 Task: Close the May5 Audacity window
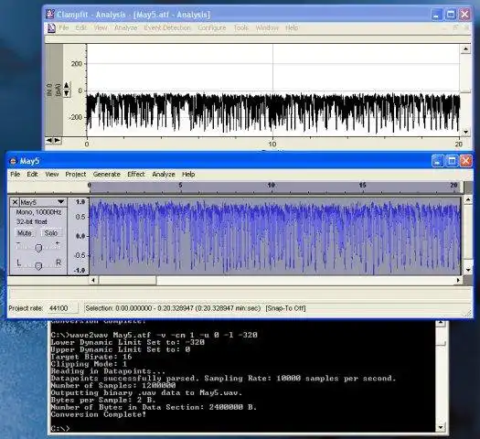click(465, 161)
